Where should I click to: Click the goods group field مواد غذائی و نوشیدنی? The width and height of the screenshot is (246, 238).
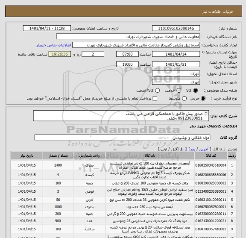click(122, 138)
